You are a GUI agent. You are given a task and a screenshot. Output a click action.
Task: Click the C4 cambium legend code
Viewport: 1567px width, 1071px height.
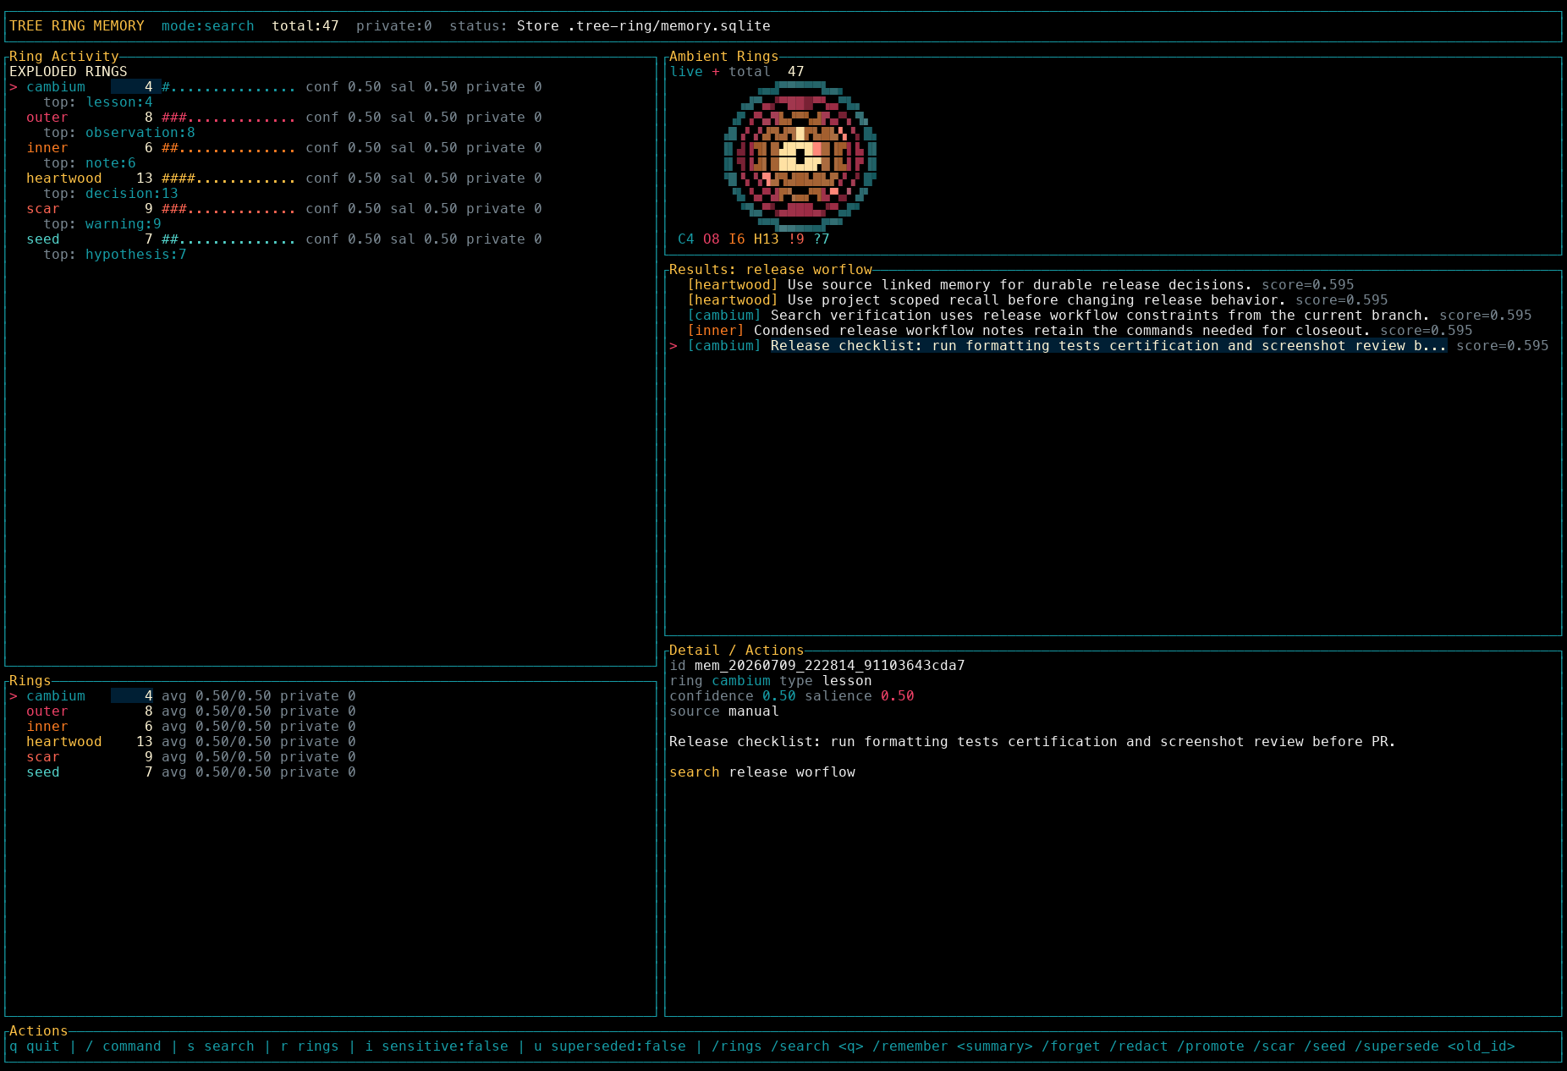[686, 239]
